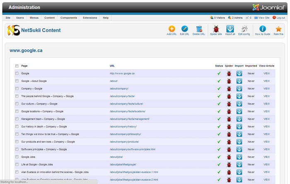Import The people behind Google row

[x=239, y=96]
